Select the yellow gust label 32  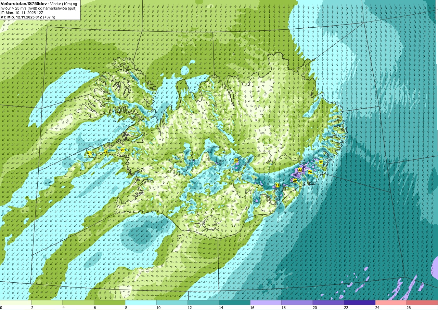coord(321,162)
